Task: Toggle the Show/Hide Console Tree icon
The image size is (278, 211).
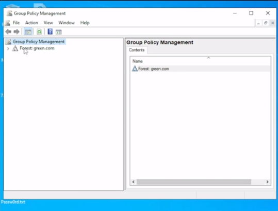Action: coord(28,32)
